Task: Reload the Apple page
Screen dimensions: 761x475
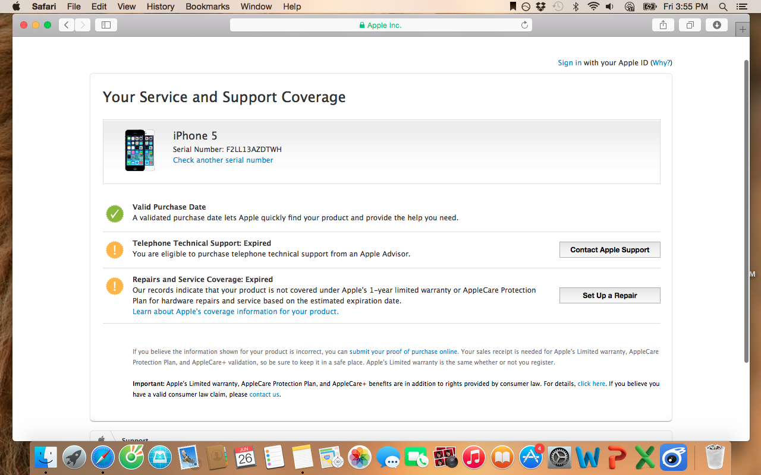Action: pyautogui.click(x=524, y=25)
